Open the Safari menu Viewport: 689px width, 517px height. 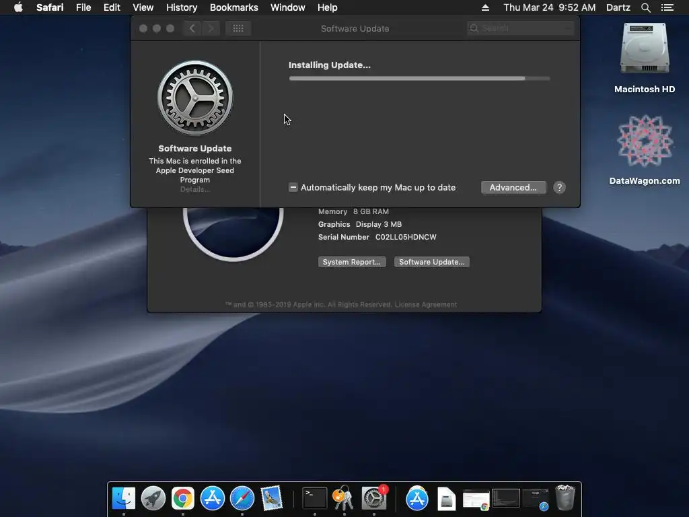[x=50, y=7]
